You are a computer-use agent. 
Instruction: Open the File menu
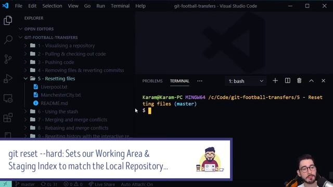pos(19,6)
